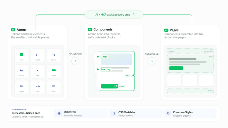Viewport: 228px width, 128px height.
Task: Click the middle card in page wireframe
Action: pyautogui.click(x=190, y=81)
